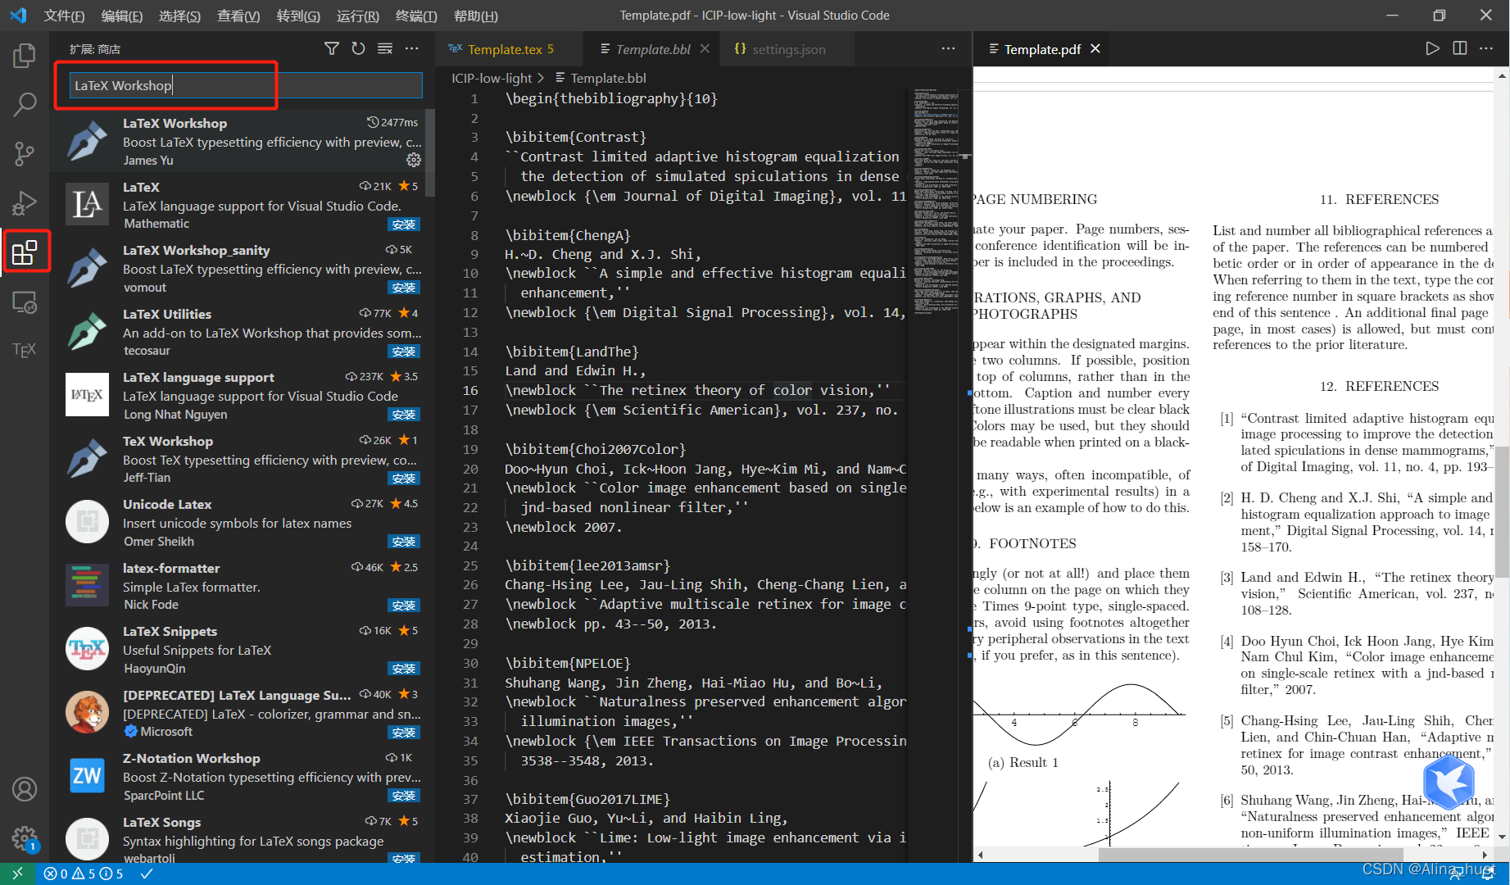Clear extensions search results icon
1510x885 pixels.
tap(385, 49)
